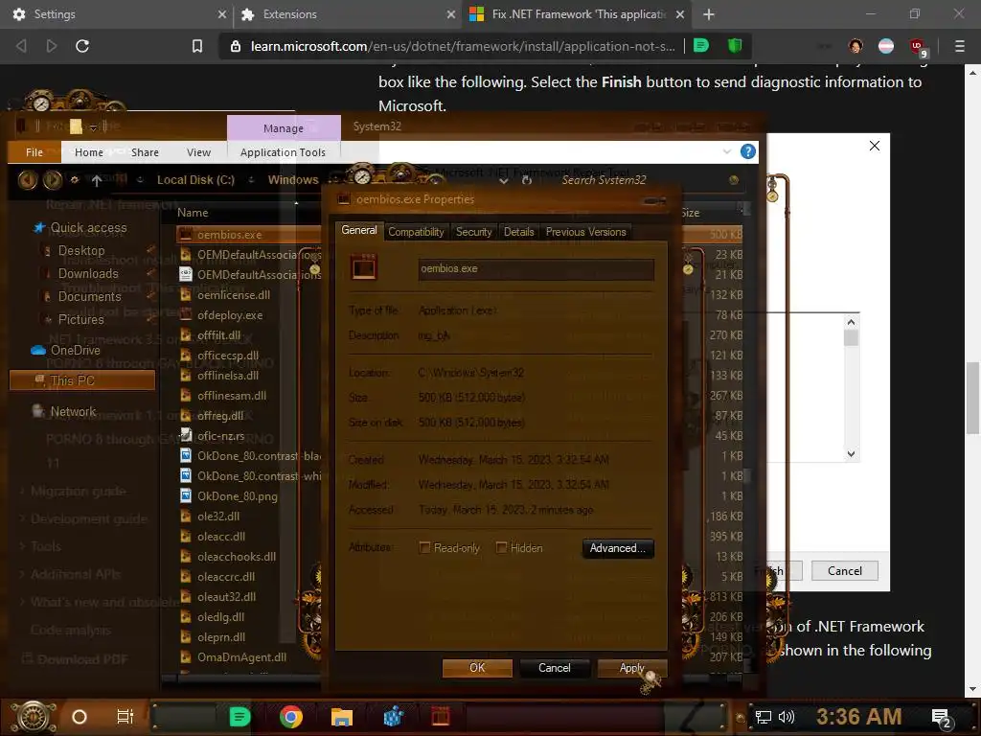The width and height of the screenshot is (981, 736).
Task: Refresh the Explorer address bar
Action: (x=527, y=180)
